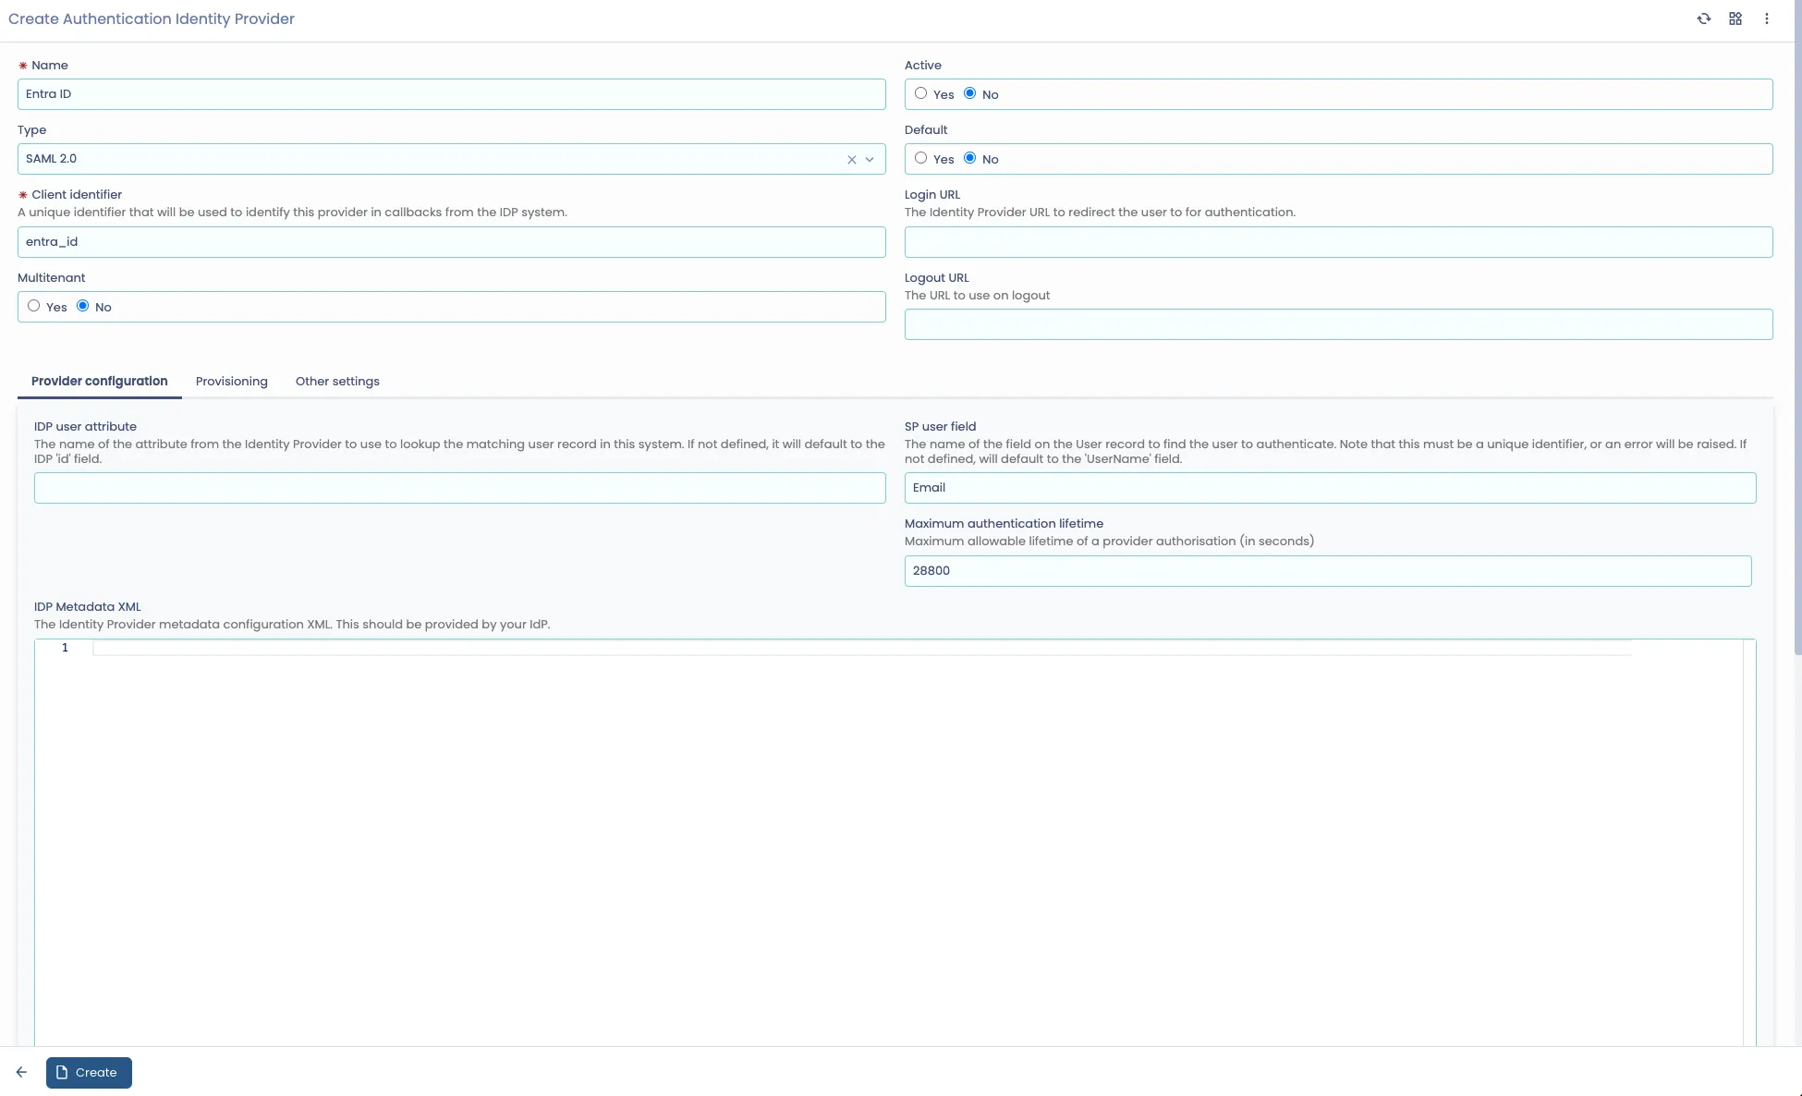Click the SP user field input
Screen dimensions: 1802x1096
[1331, 488]
